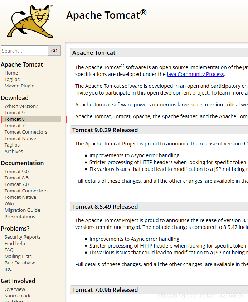Open Taglibs under Apache Tomcat section
Image resolution: width=248 pixels, height=302 pixels.
pyautogui.click(x=12, y=80)
